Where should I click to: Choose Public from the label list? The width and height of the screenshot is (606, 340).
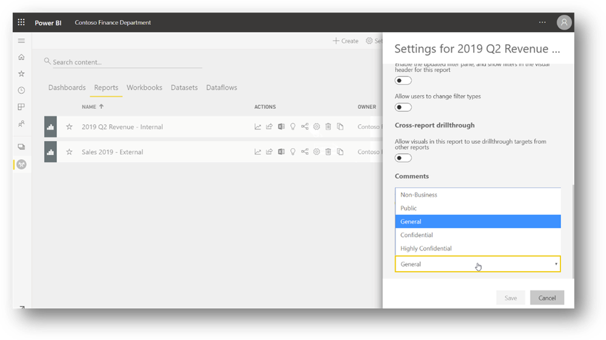tap(477, 208)
